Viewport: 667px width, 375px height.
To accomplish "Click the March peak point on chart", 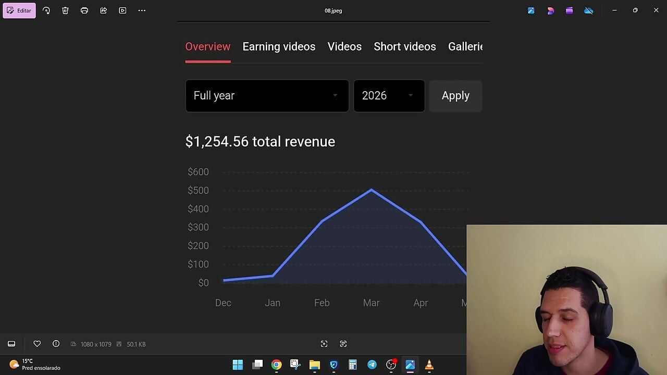I will tap(372, 190).
